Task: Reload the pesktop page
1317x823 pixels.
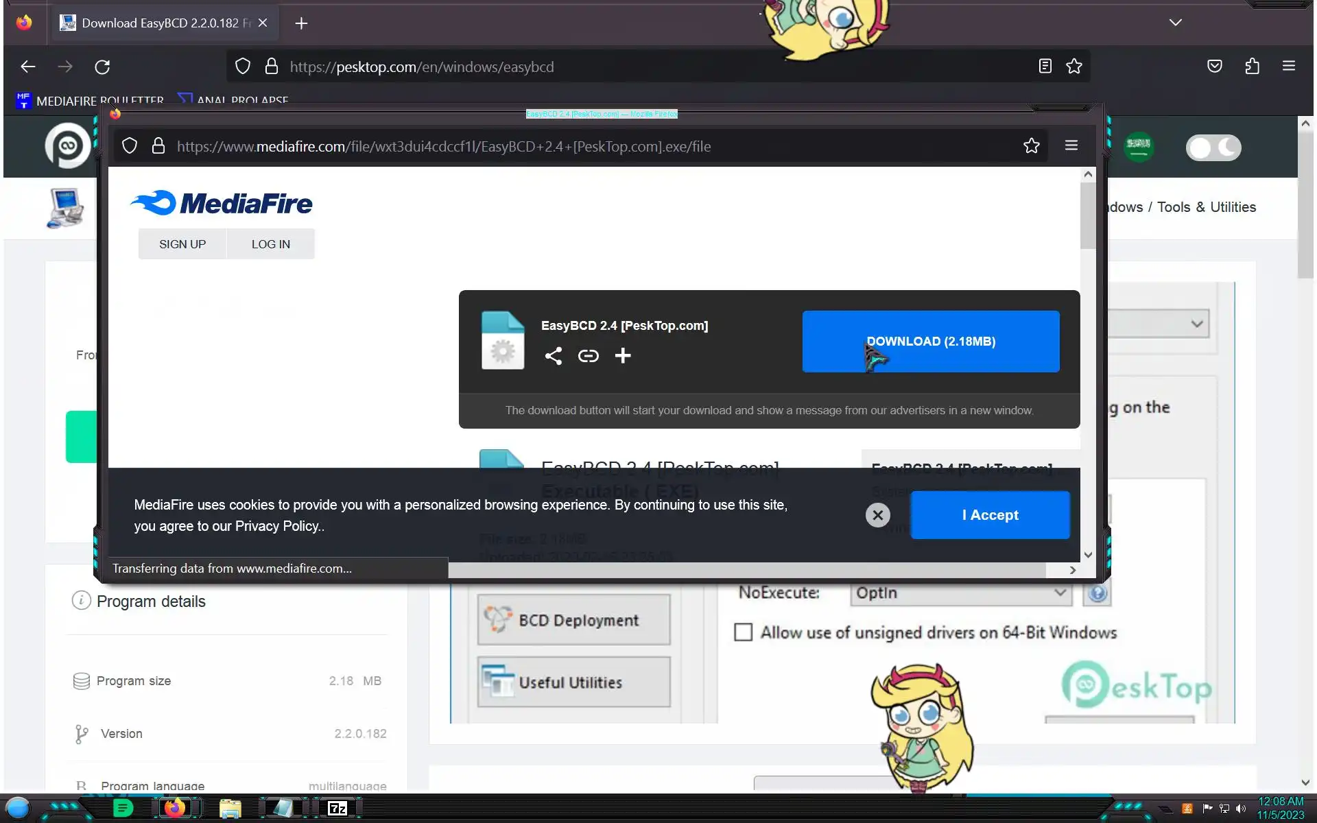Action: [x=102, y=67]
